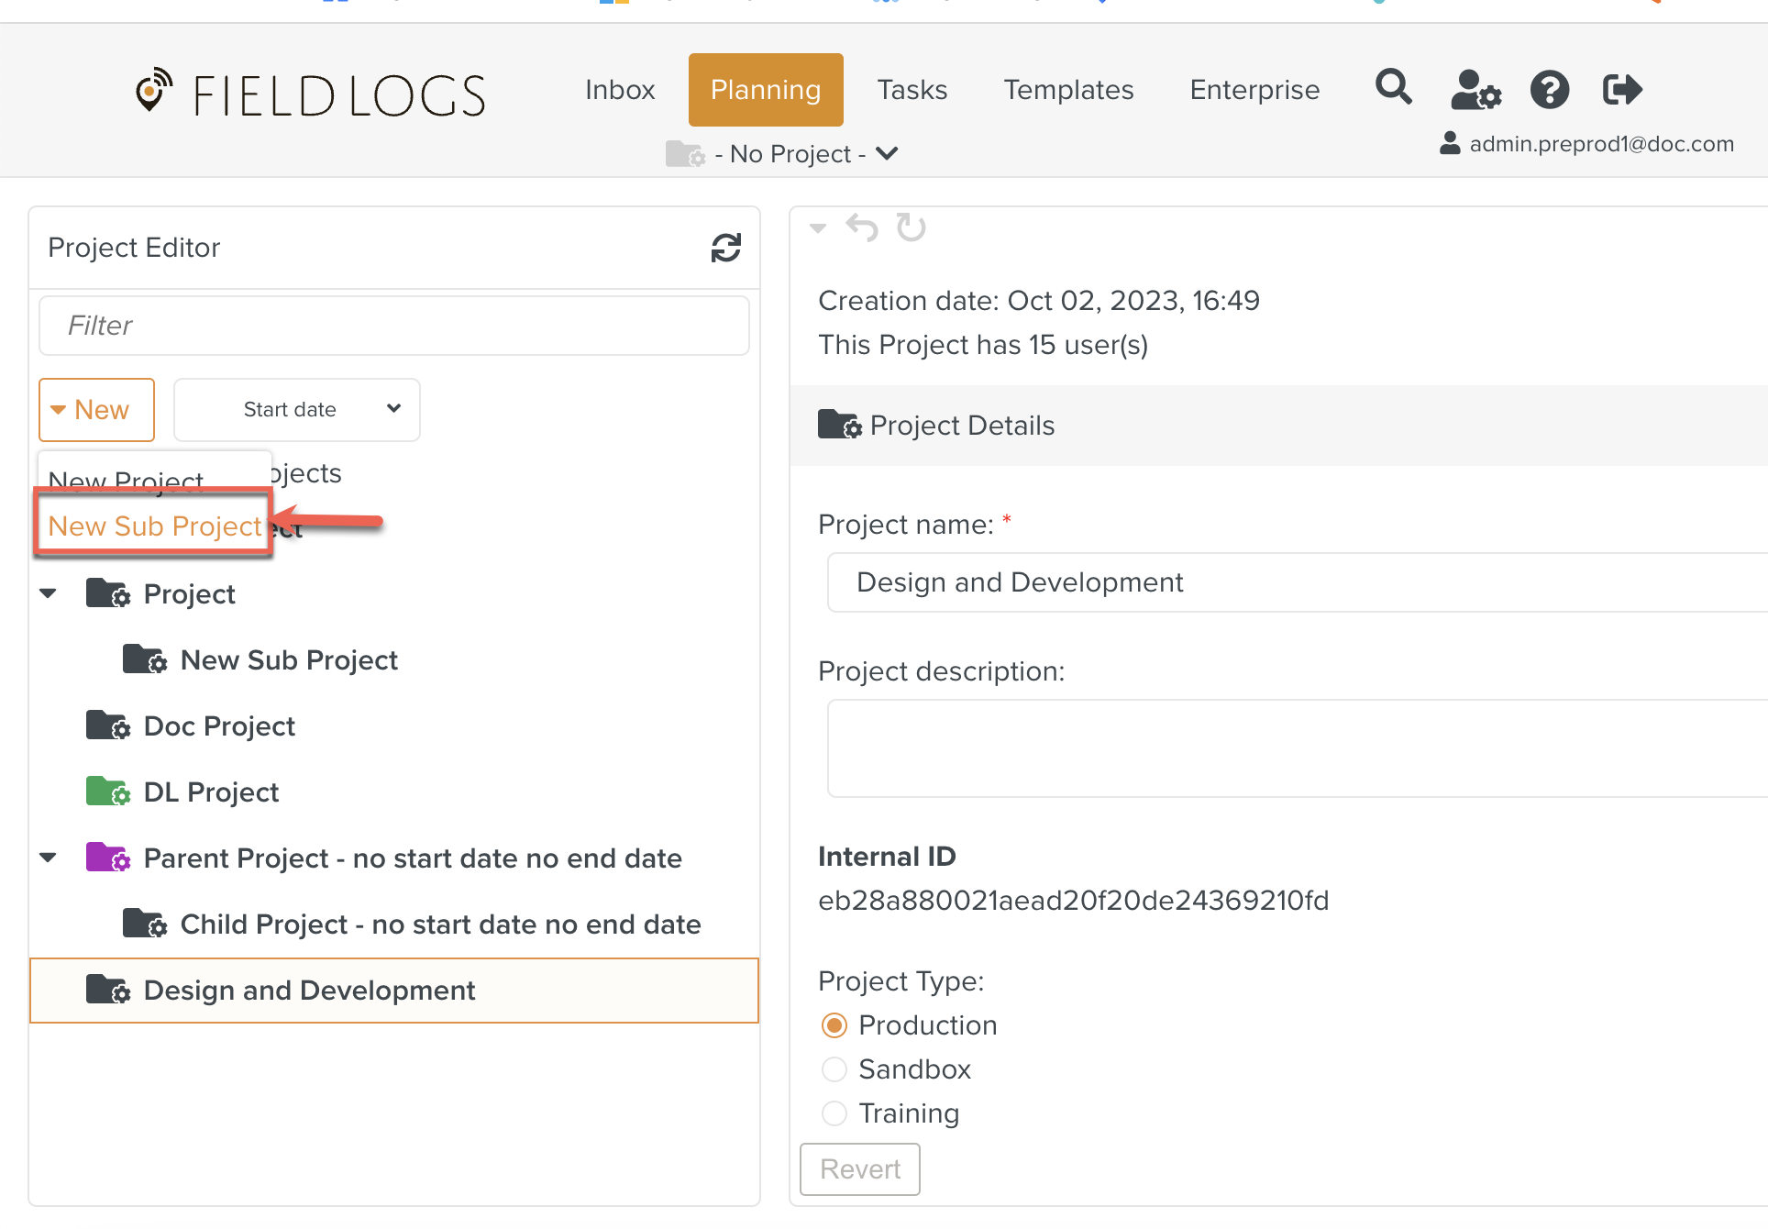Screen dimensions: 1768x1229
Task: Click into the Filter field
Action: click(394, 326)
